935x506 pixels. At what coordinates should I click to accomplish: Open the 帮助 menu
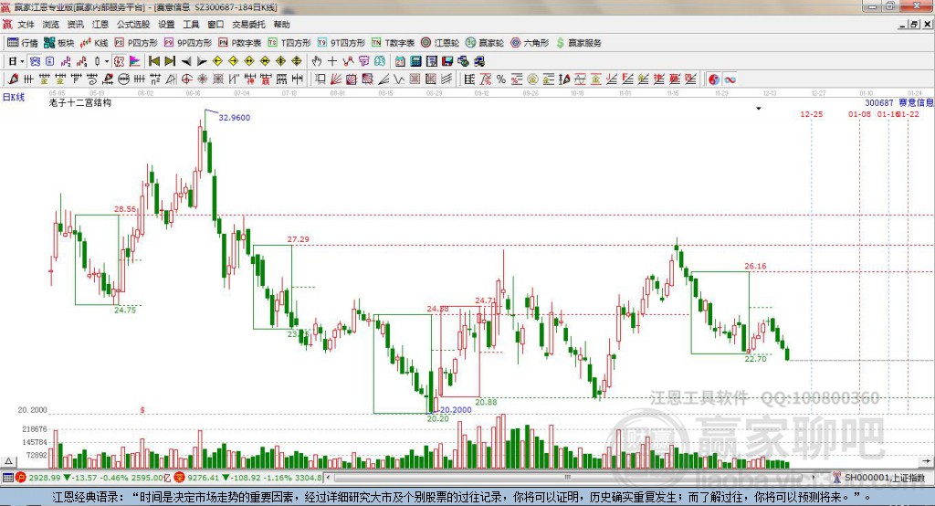tap(281, 25)
